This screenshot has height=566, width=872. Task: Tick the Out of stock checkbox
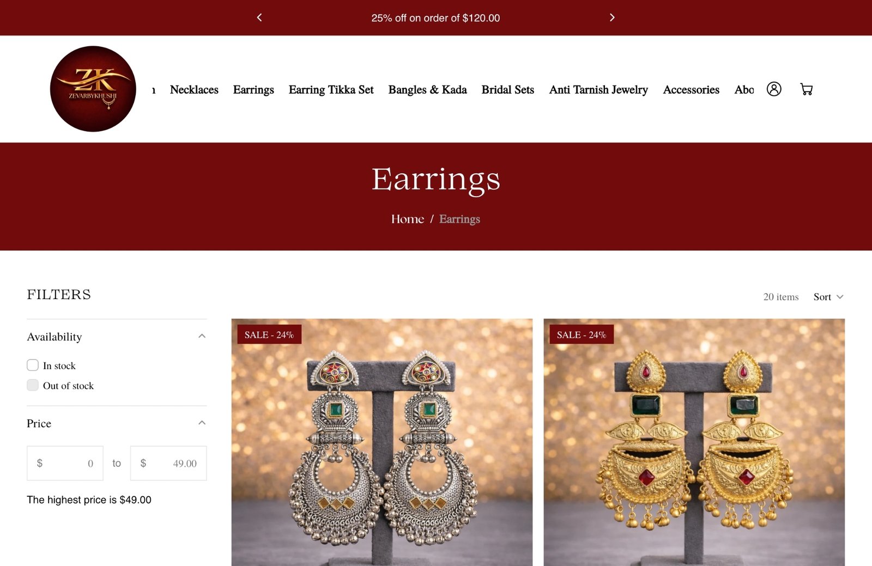(x=33, y=385)
